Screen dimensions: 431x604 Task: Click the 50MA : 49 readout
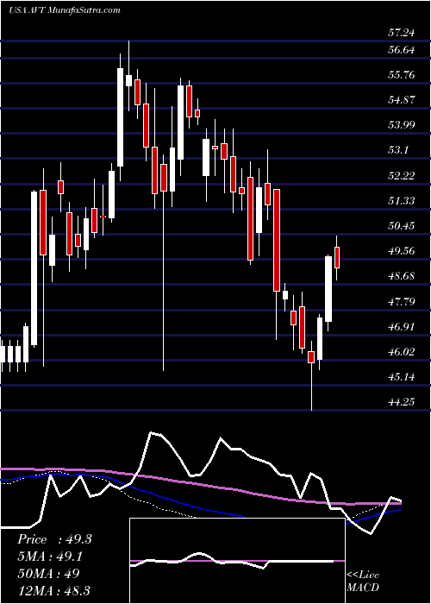pos(48,574)
